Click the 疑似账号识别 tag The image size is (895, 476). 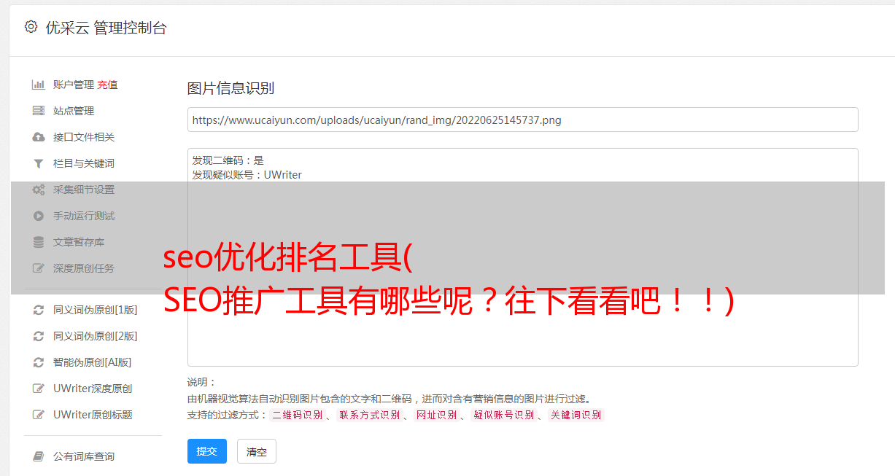click(x=504, y=415)
